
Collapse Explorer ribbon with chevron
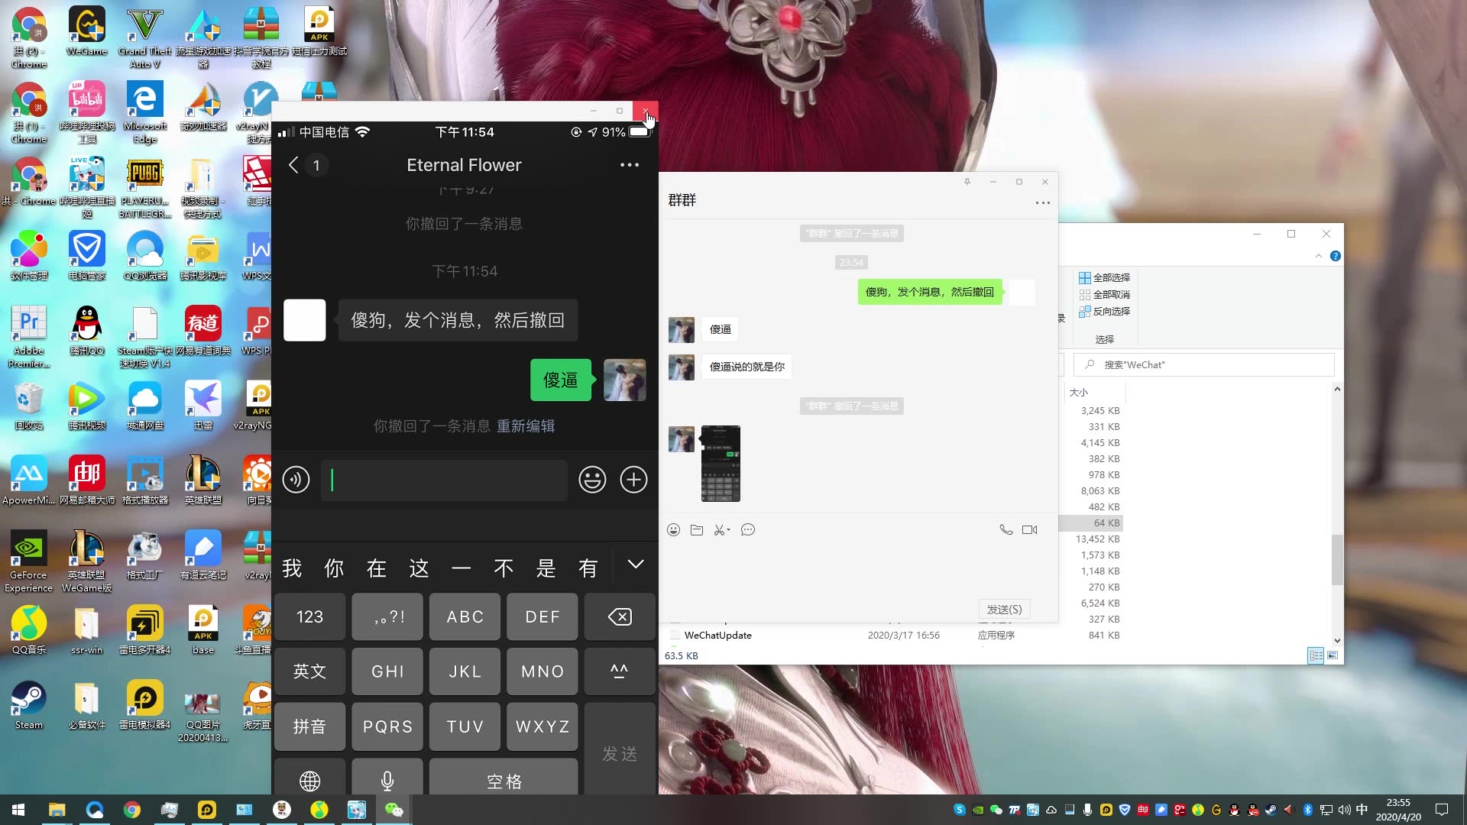coord(1319,256)
